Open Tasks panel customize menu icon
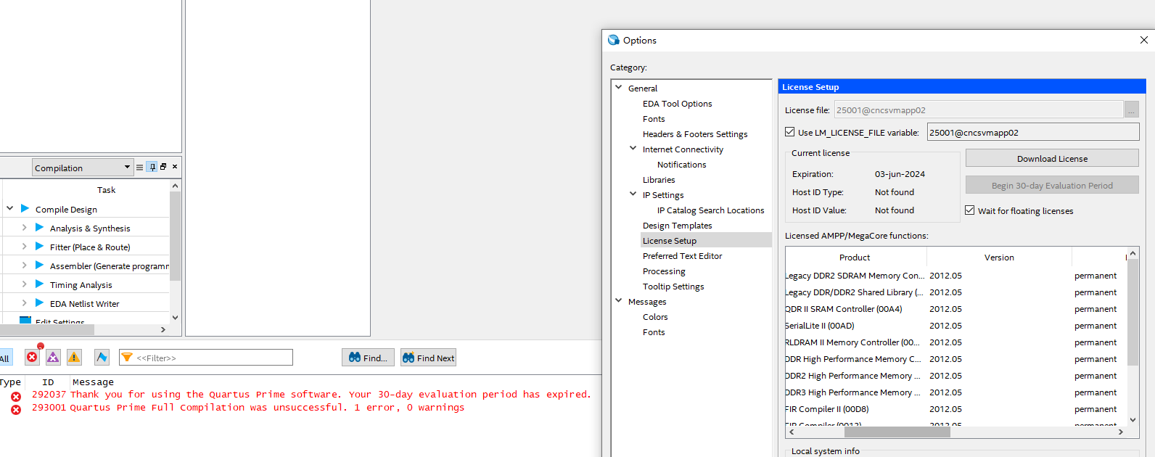Viewport: 1155px width, 457px height. coord(140,167)
